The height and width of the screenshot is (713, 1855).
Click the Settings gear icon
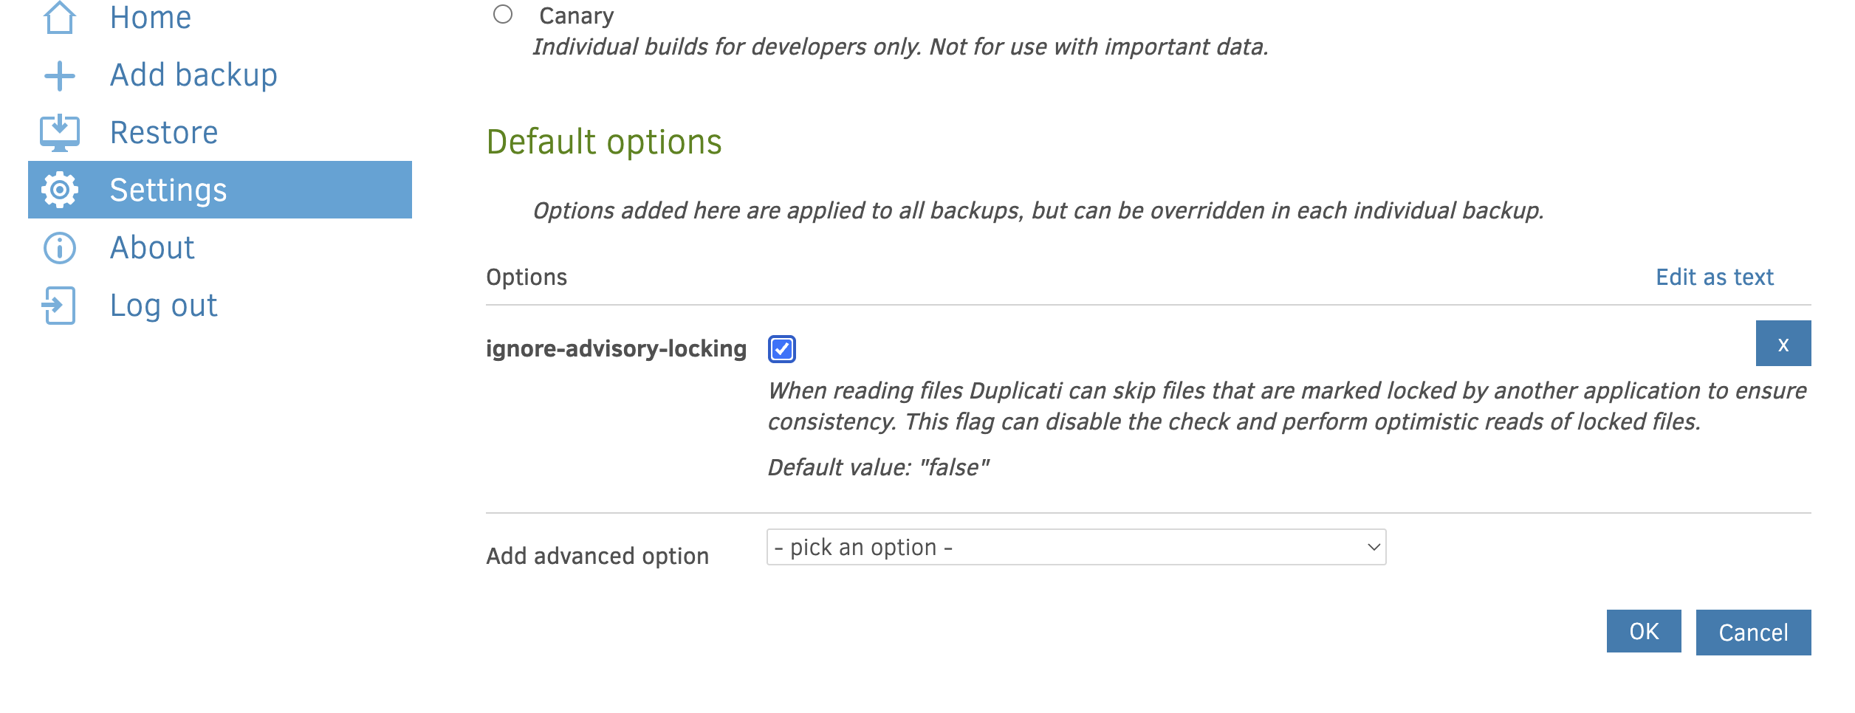point(60,190)
